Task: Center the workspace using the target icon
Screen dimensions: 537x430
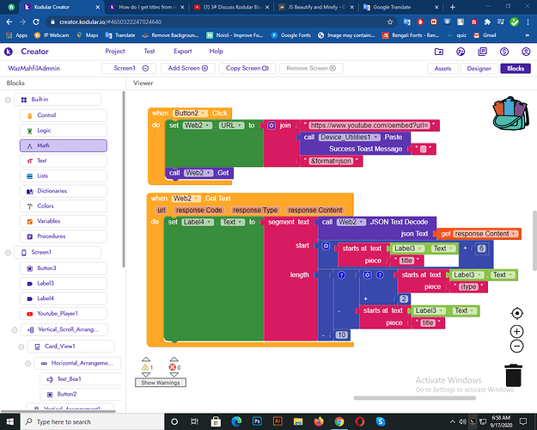Action: (x=516, y=314)
